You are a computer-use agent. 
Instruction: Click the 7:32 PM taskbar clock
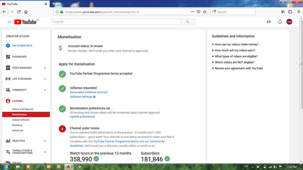pos(292,167)
